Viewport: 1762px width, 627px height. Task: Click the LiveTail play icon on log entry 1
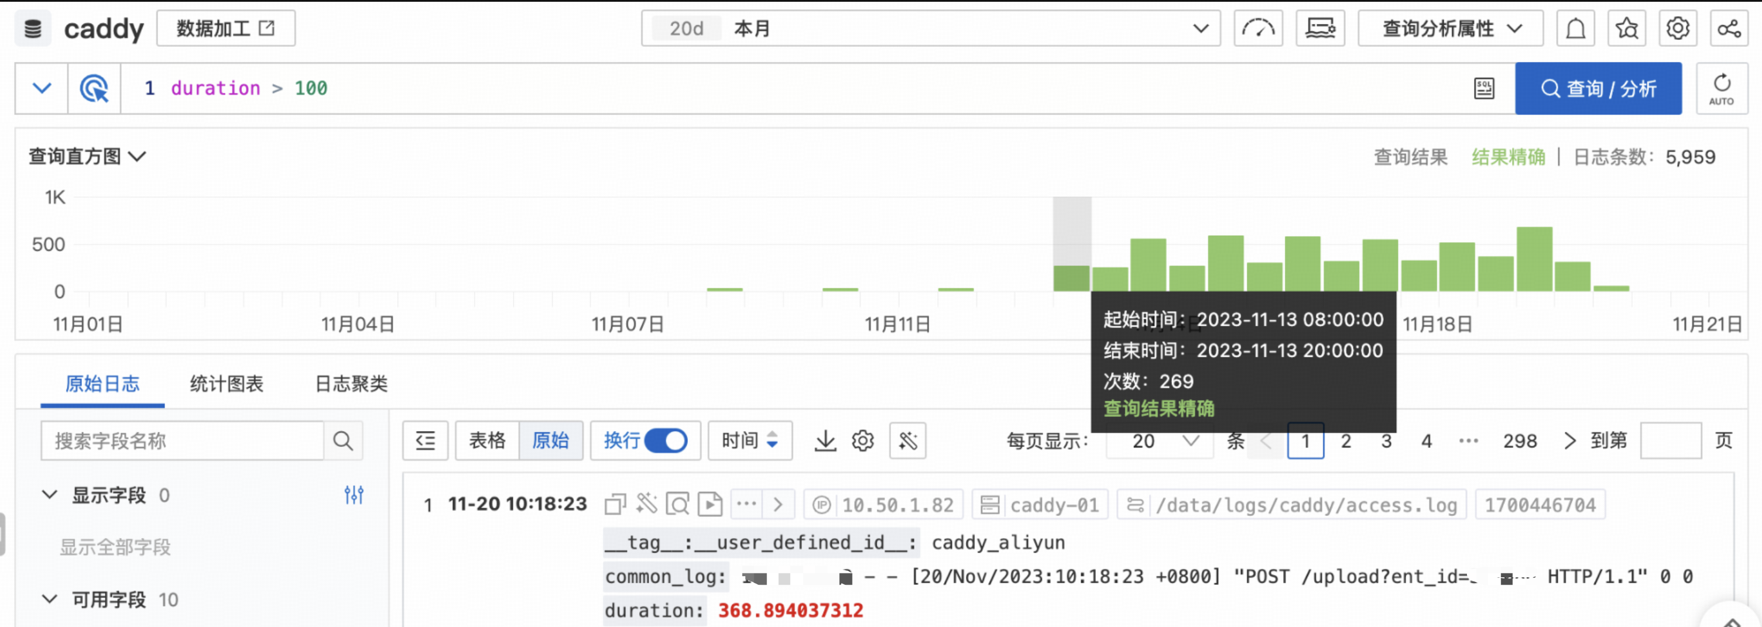click(x=710, y=505)
